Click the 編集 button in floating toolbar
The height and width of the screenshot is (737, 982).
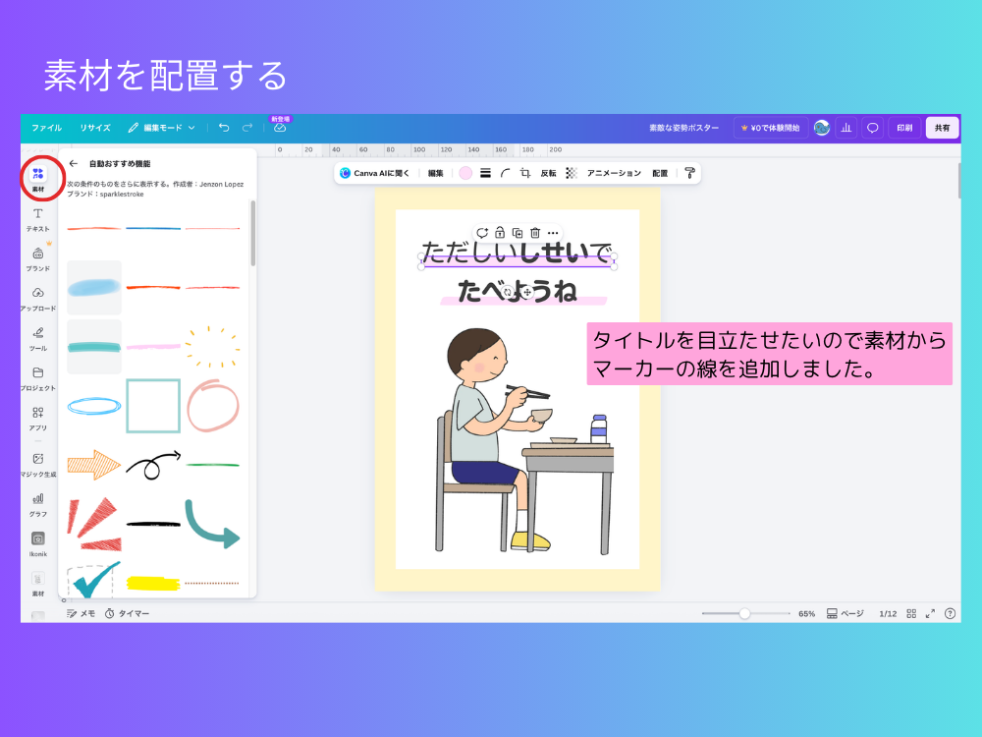pos(435,173)
